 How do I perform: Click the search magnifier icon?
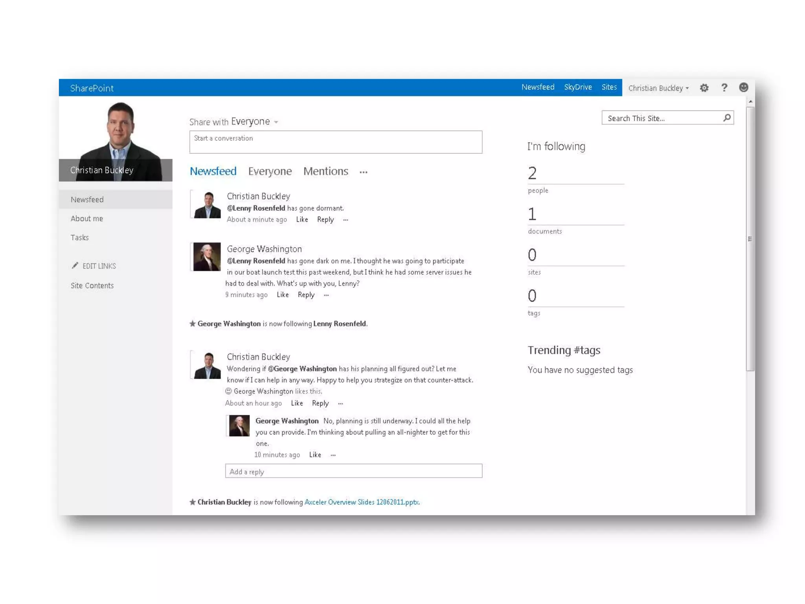pyautogui.click(x=727, y=118)
